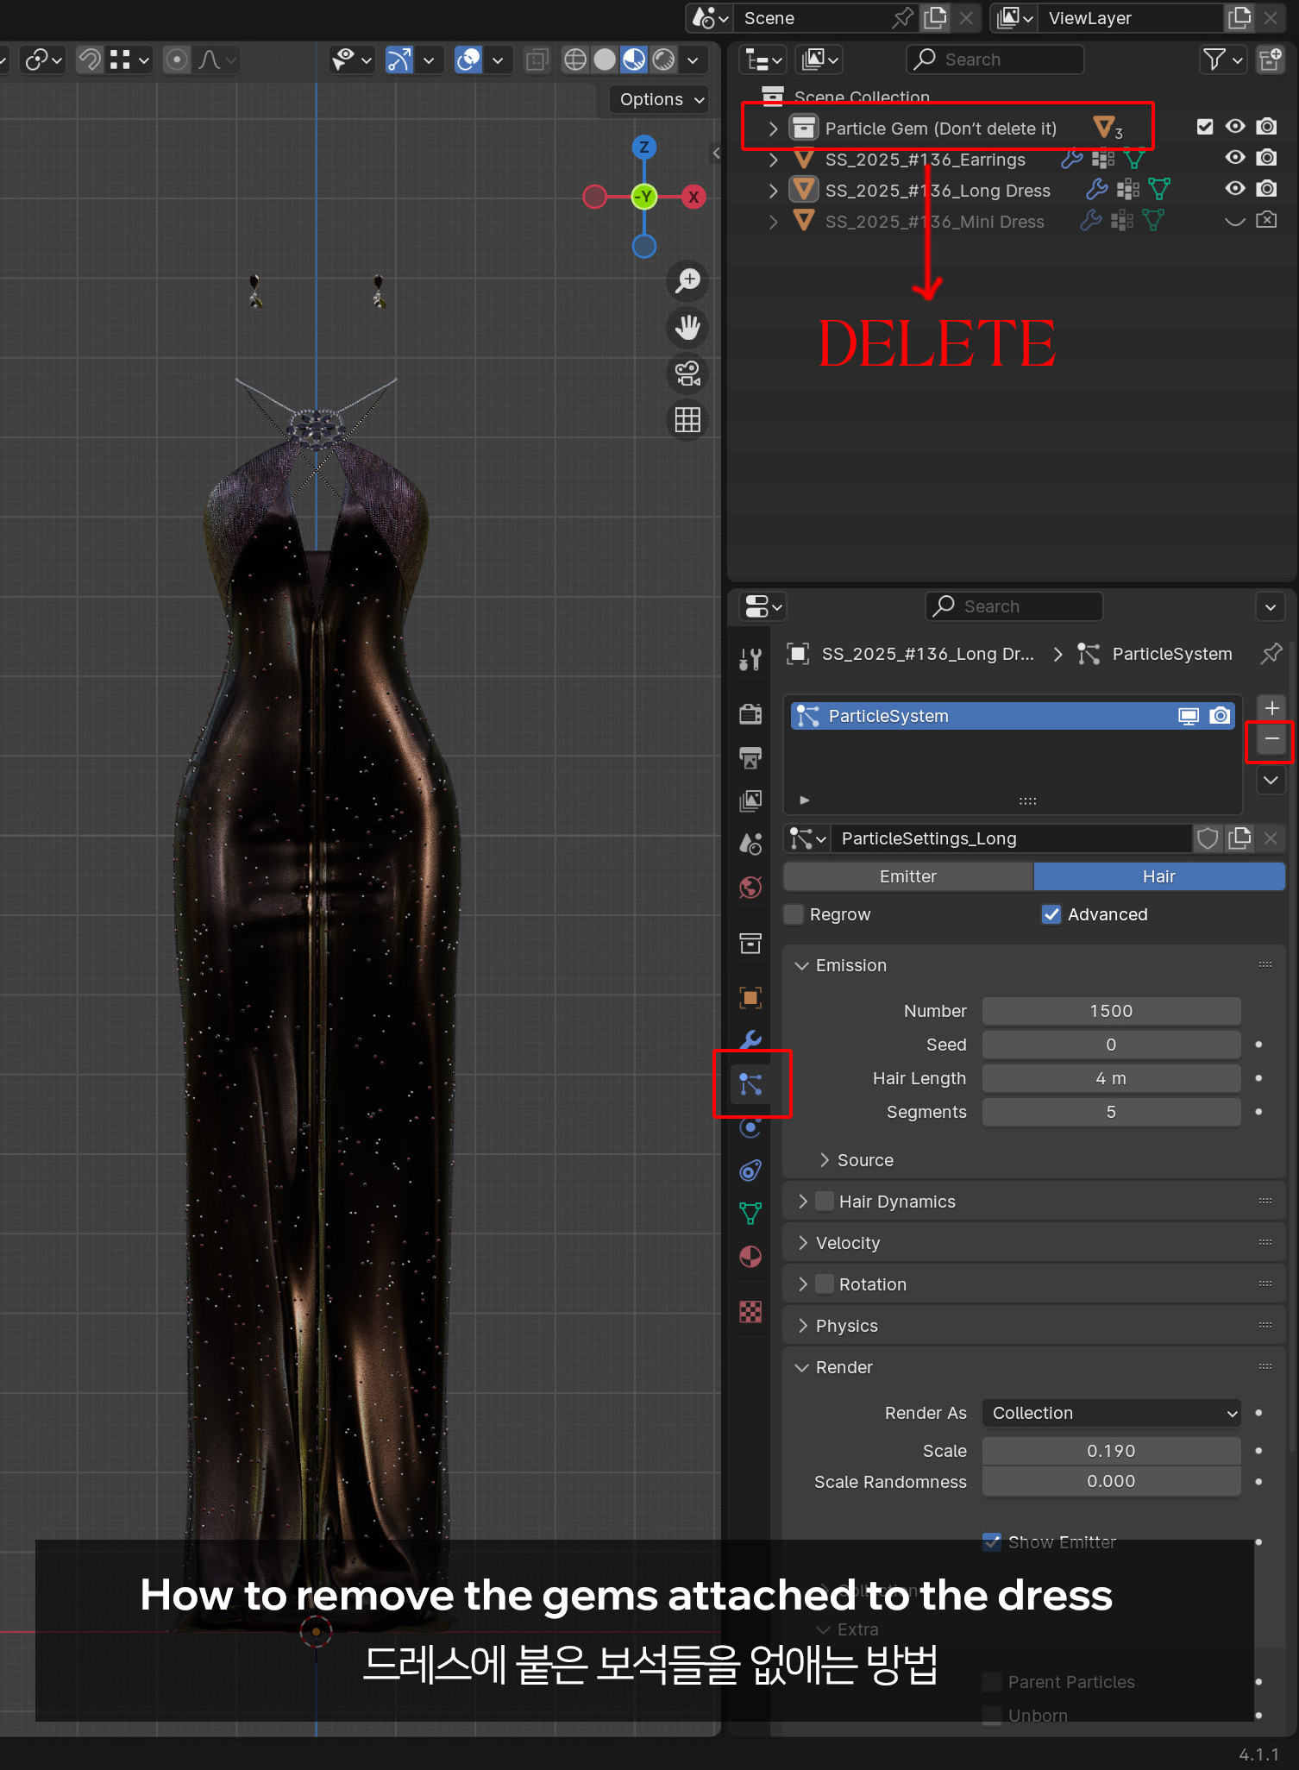
Task: Open the Scene properties tab
Action: (x=750, y=844)
